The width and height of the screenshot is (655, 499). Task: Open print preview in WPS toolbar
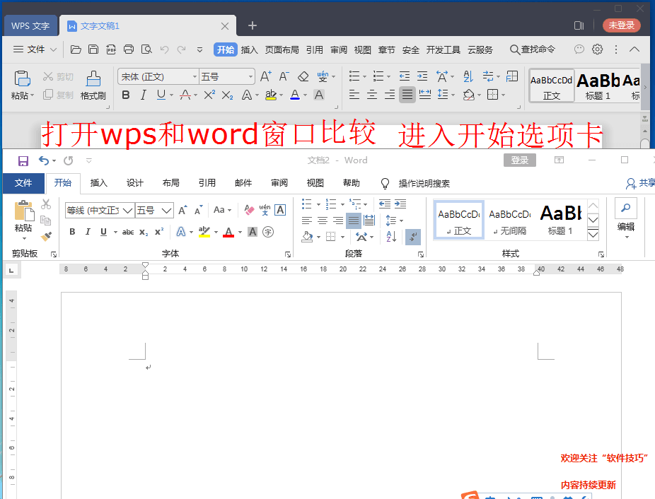[x=146, y=49]
